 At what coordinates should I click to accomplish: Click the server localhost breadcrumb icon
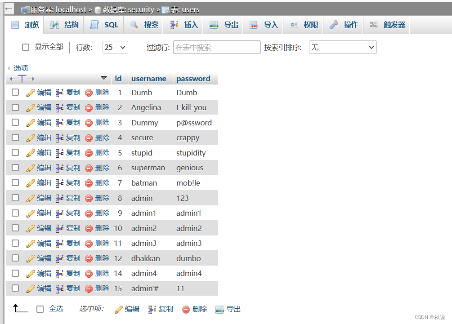pos(25,10)
